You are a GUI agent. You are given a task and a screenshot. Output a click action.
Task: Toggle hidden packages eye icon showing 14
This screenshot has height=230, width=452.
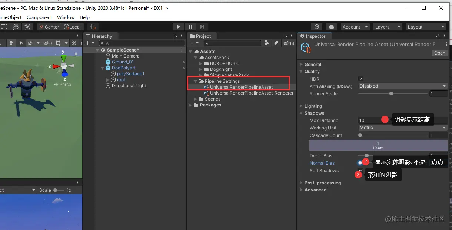[289, 43]
